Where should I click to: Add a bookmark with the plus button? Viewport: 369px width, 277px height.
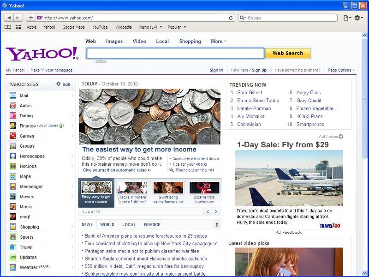(x=31, y=18)
